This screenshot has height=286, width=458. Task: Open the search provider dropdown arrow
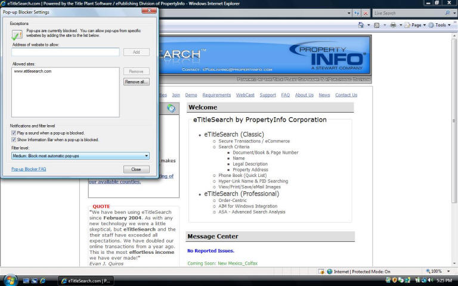tap(454, 13)
